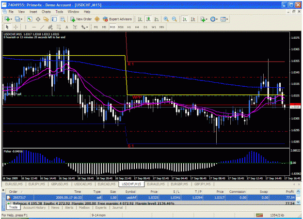Select the arrow cursor tool
Screen dimensions: 303x219
[7, 27]
